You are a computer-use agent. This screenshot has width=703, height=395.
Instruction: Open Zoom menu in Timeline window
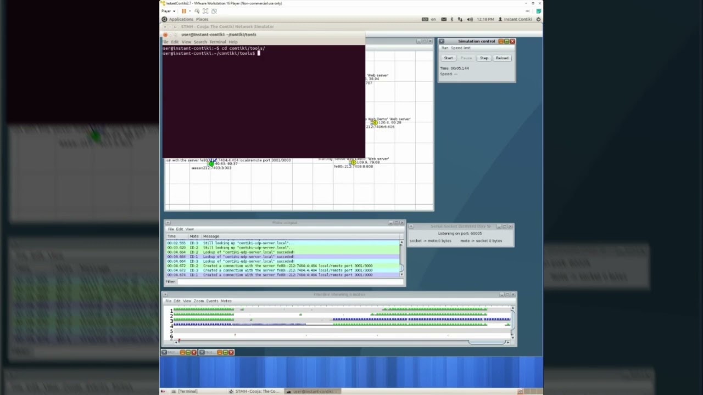point(198,301)
